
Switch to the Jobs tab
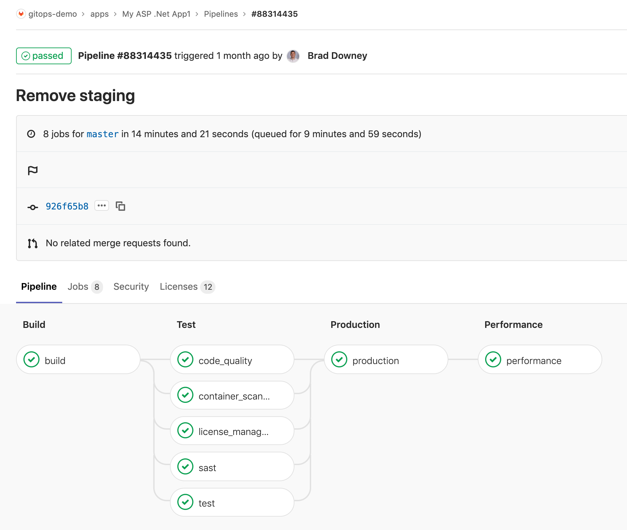[x=85, y=287]
